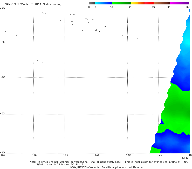Click the latitude label '-25'
Image resolution: width=192 pixels, height=169 pixels.
(2, 42)
